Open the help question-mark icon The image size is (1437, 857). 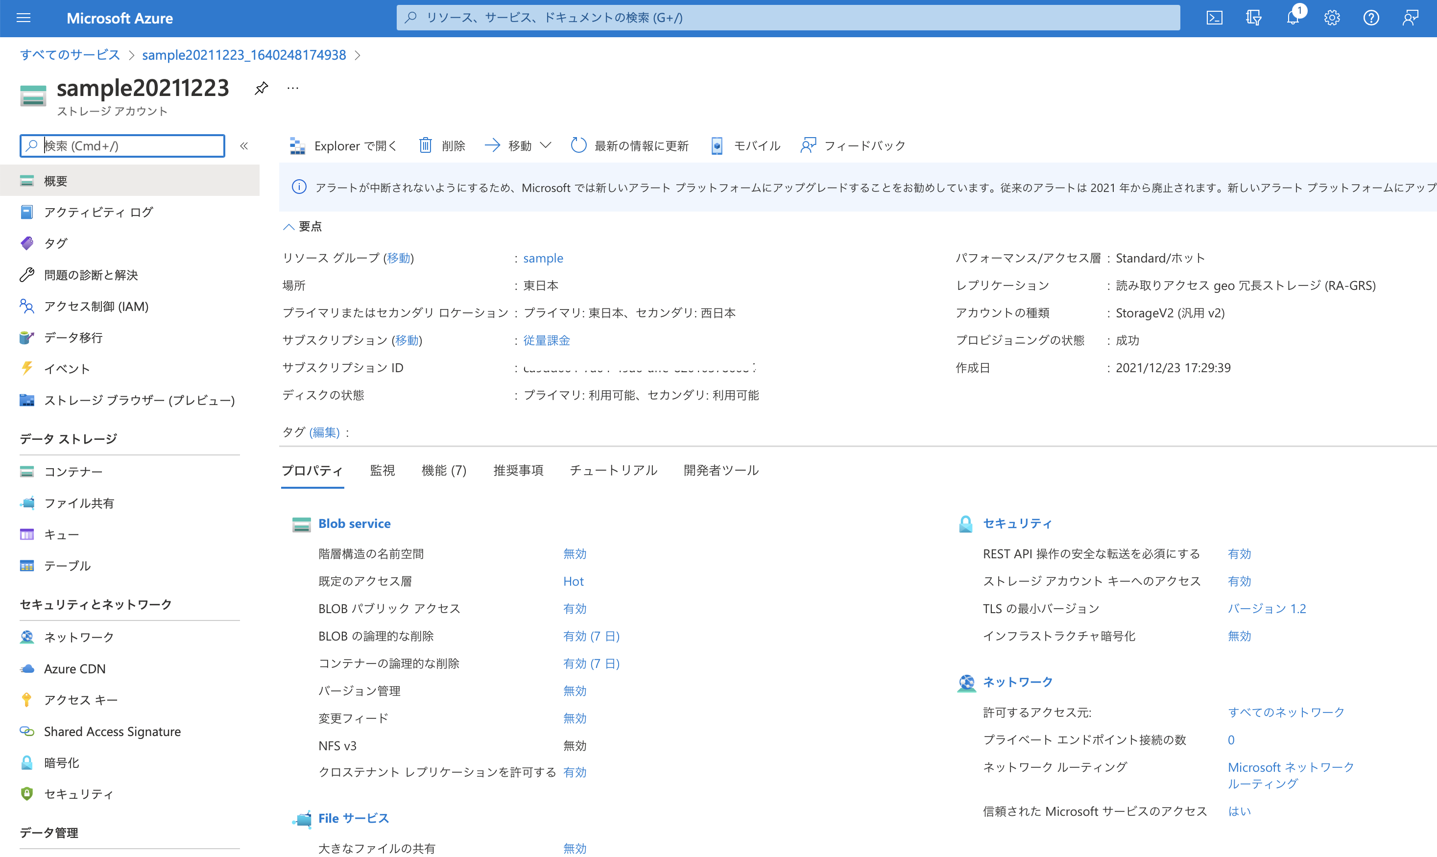point(1371,17)
